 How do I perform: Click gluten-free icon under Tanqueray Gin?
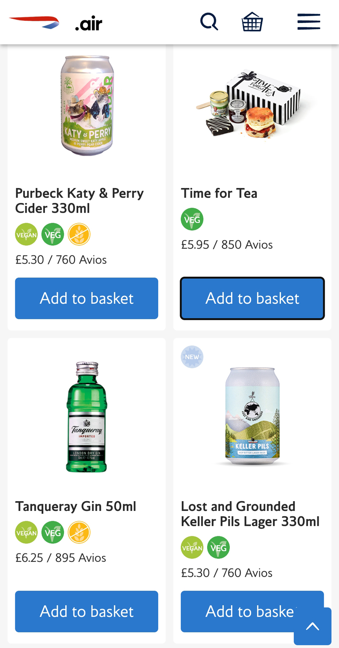pos(79,532)
